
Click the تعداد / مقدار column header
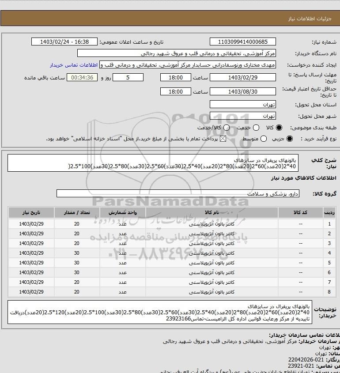[x=77, y=212]
